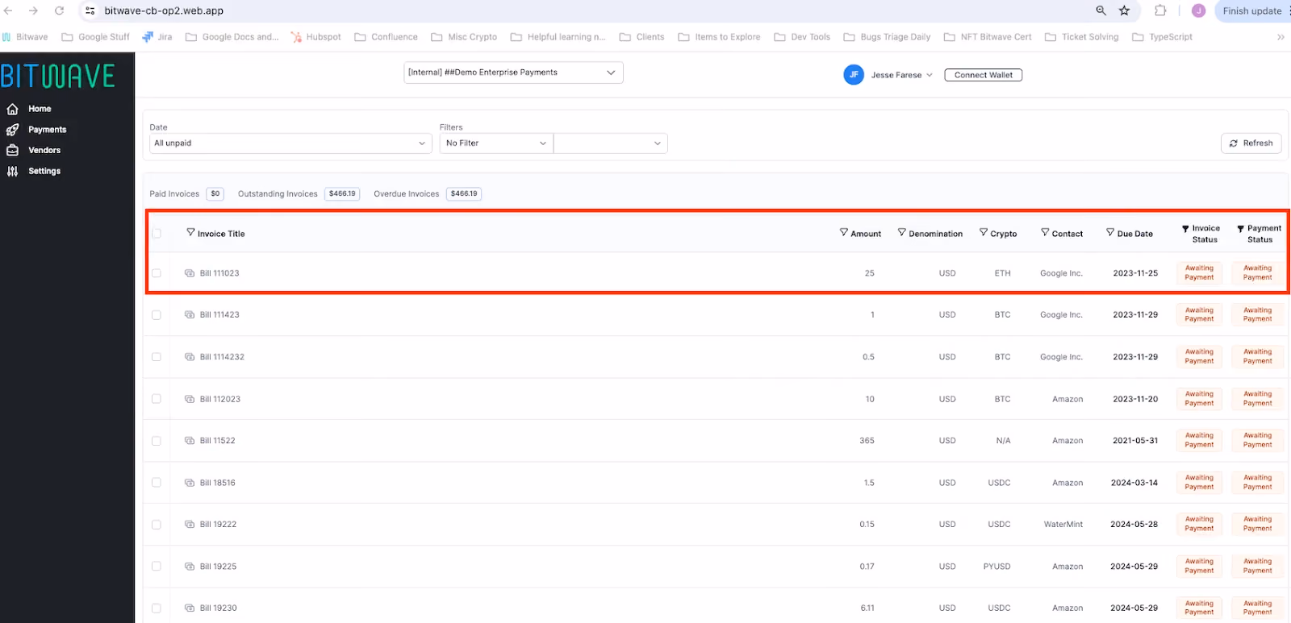Open Payments in the sidebar
1291x623 pixels.
(x=48, y=130)
